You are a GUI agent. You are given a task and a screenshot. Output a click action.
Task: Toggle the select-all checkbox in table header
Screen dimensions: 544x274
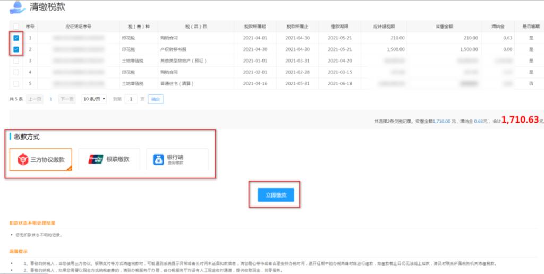[16, 26]
